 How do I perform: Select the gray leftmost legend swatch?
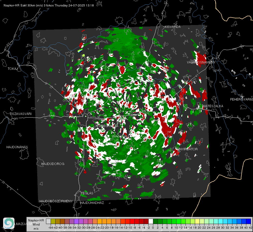(48, 221)
